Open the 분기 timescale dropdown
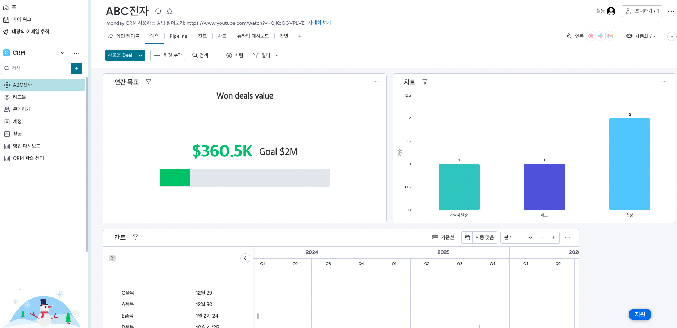Viewport: 677px width, 328px height. pyautogui.click(x=518, y=237)
